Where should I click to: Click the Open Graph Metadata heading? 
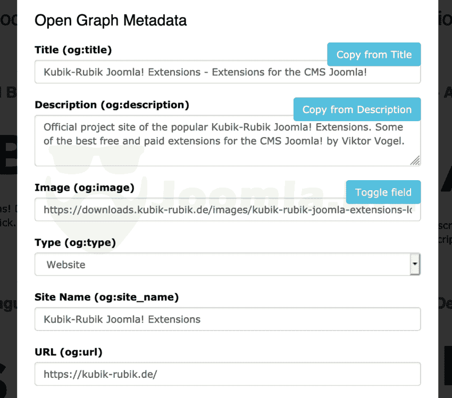click(111, 21)
